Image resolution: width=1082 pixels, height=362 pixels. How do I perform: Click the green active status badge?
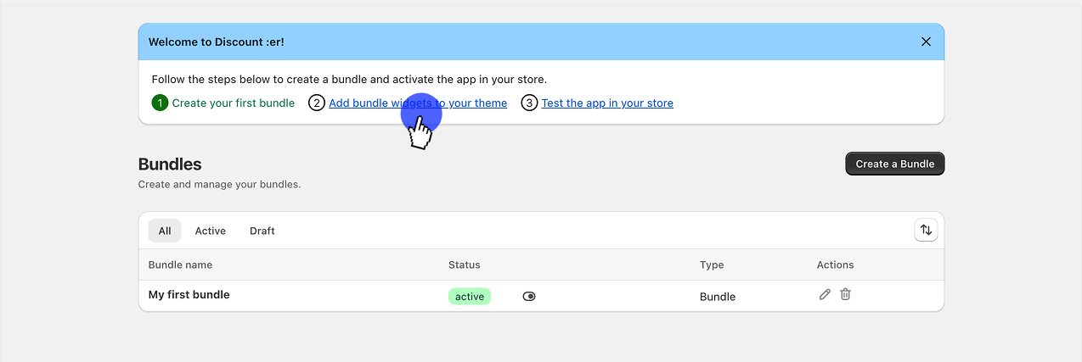(470, 297)
